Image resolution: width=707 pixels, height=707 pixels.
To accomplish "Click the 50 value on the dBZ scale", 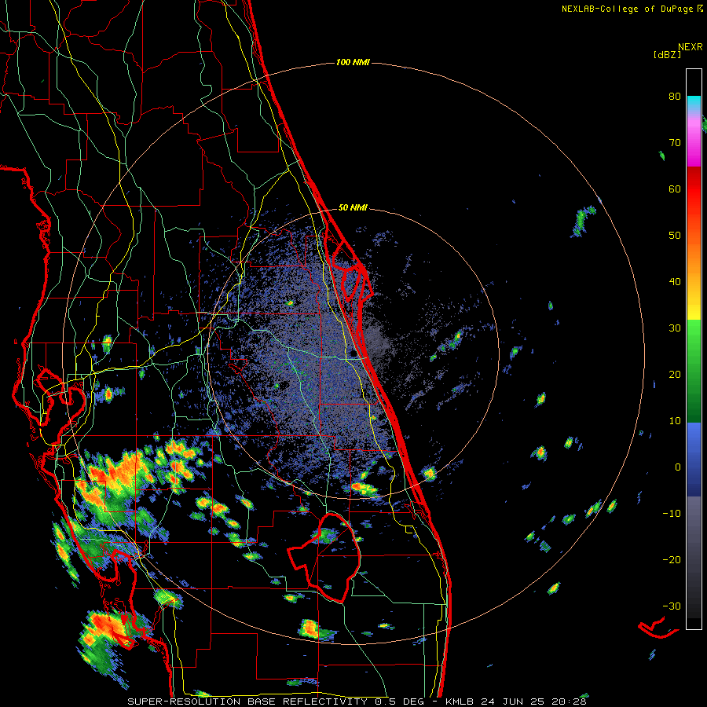I will pyautogui.click(x=675, y=236).
